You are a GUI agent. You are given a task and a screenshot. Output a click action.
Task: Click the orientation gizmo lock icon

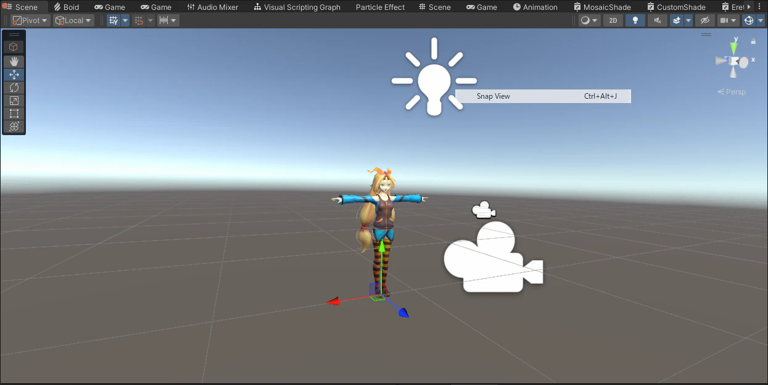point(753,41)
